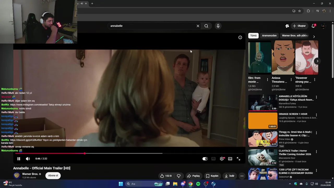
Task: Advance the Shorts shelf with next arrow
Action: tap(317, 61)
